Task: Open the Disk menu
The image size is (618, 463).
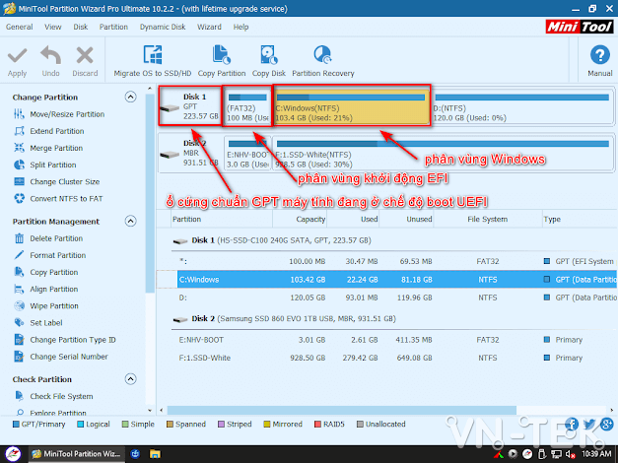Action: point(81,27)
